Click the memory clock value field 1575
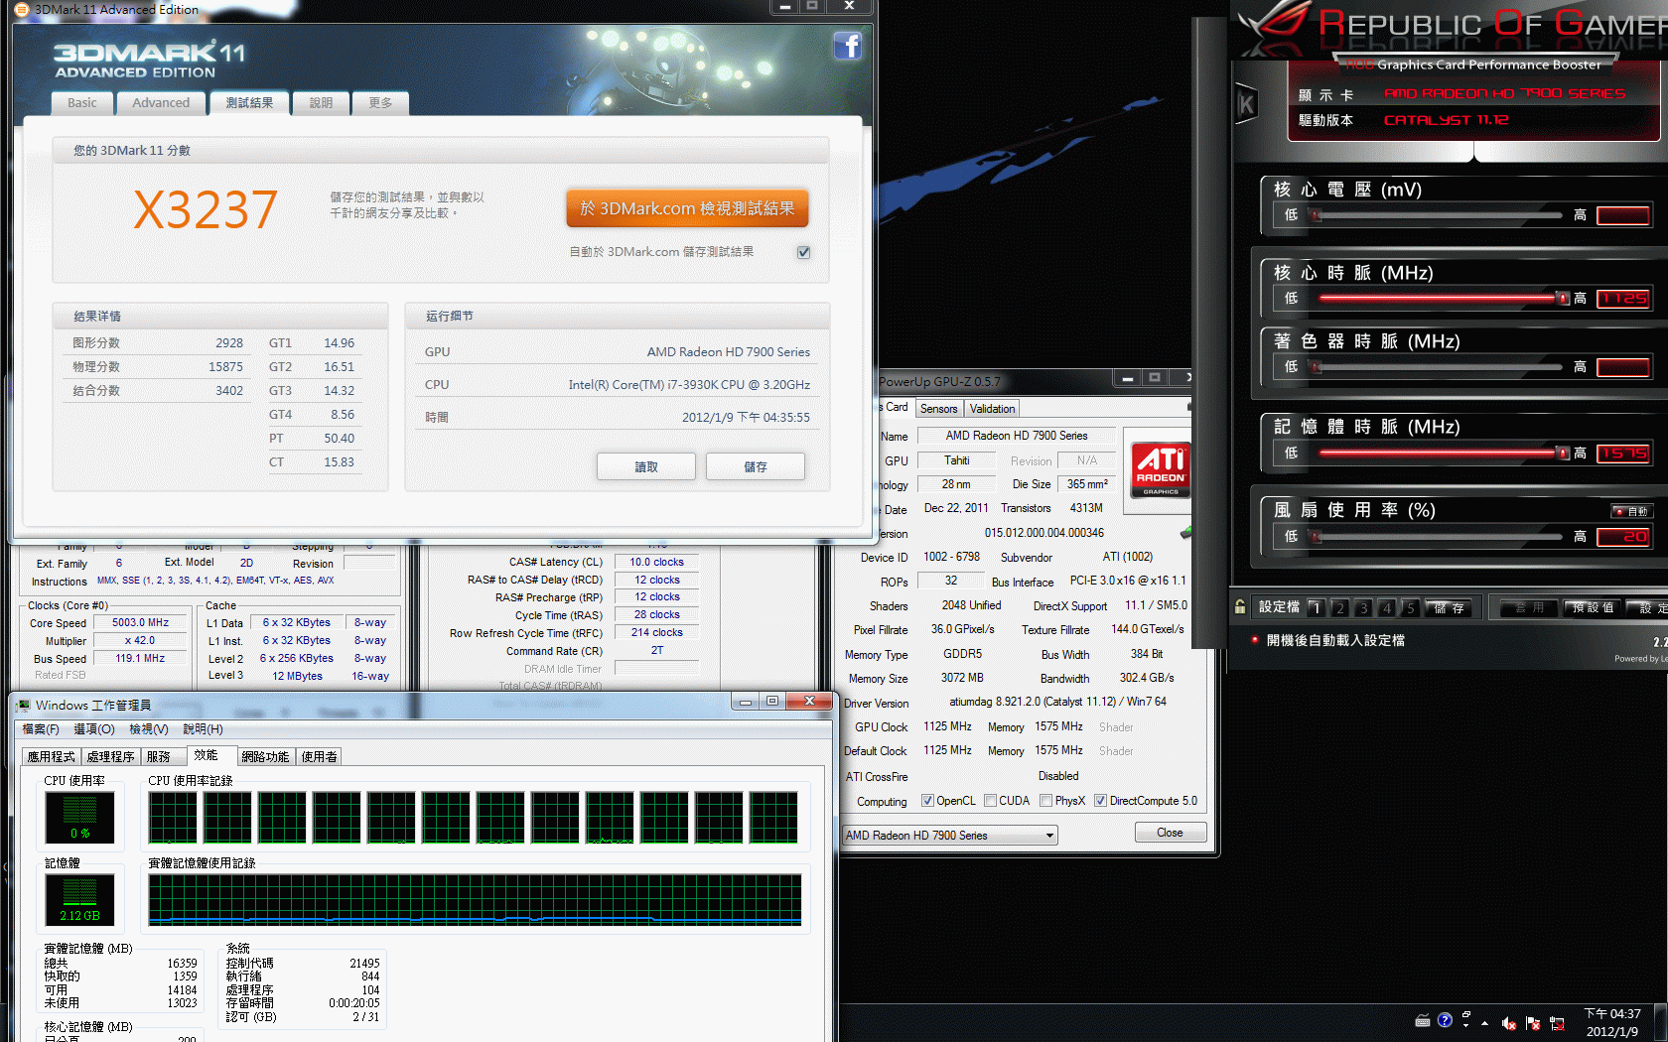This screenshot has width=1668, height=1042. pyautogui.click(x=1624, y=453)
